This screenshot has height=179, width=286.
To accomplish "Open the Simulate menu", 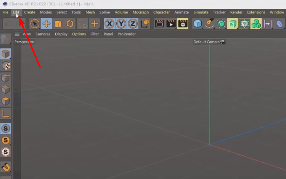I will click(201, 12).
